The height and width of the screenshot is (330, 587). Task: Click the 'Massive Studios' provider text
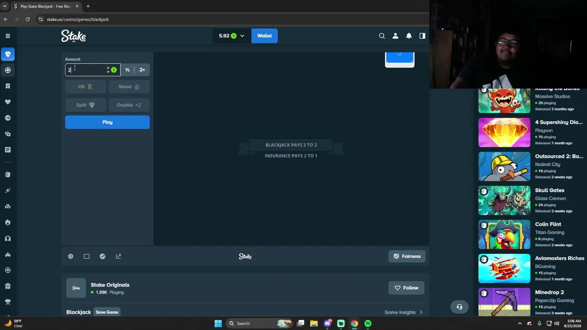coord(553,97)
